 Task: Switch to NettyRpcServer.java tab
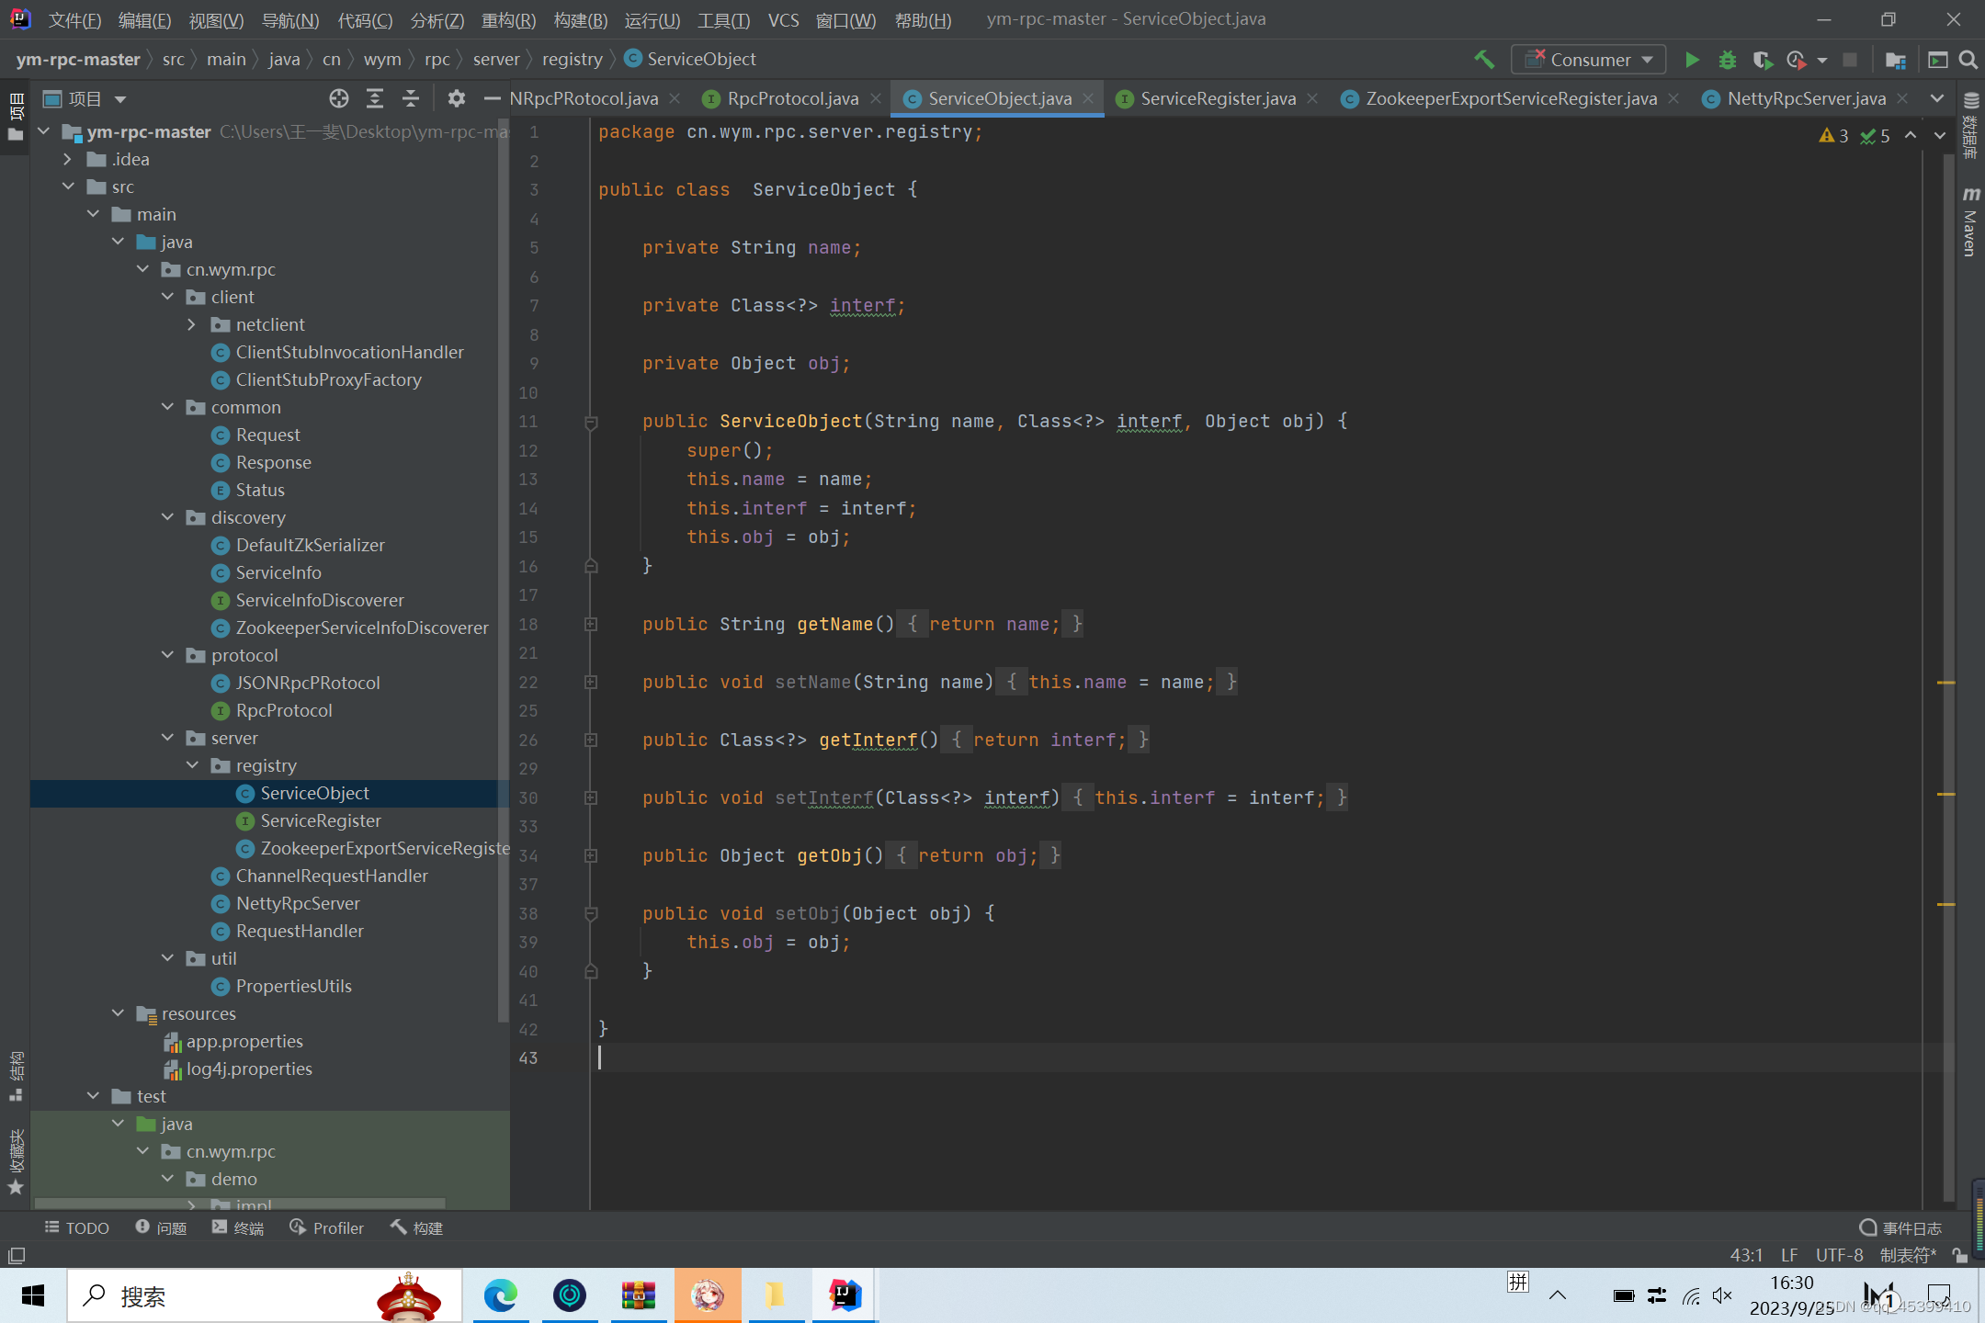[1805, 98]
